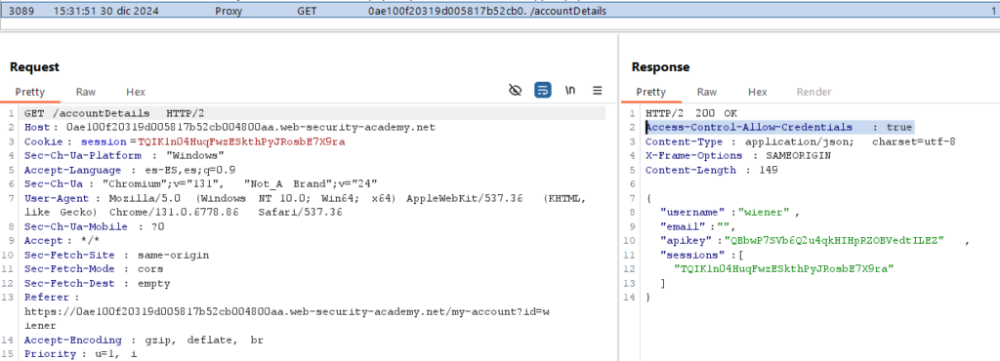Click the Cookie session value in request
Viewport: 1000px width, 361px height.
[241, 141]
